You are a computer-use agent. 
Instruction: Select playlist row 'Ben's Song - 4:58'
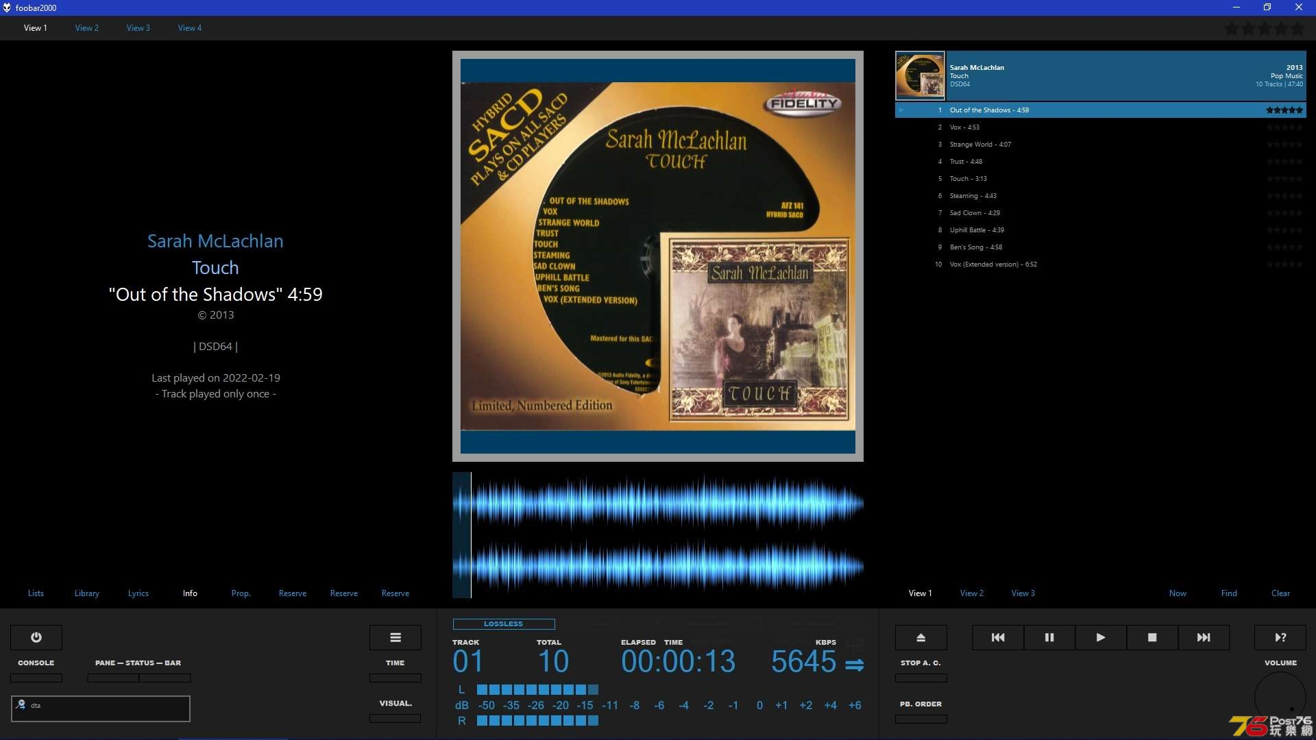tap(1101, 247)
